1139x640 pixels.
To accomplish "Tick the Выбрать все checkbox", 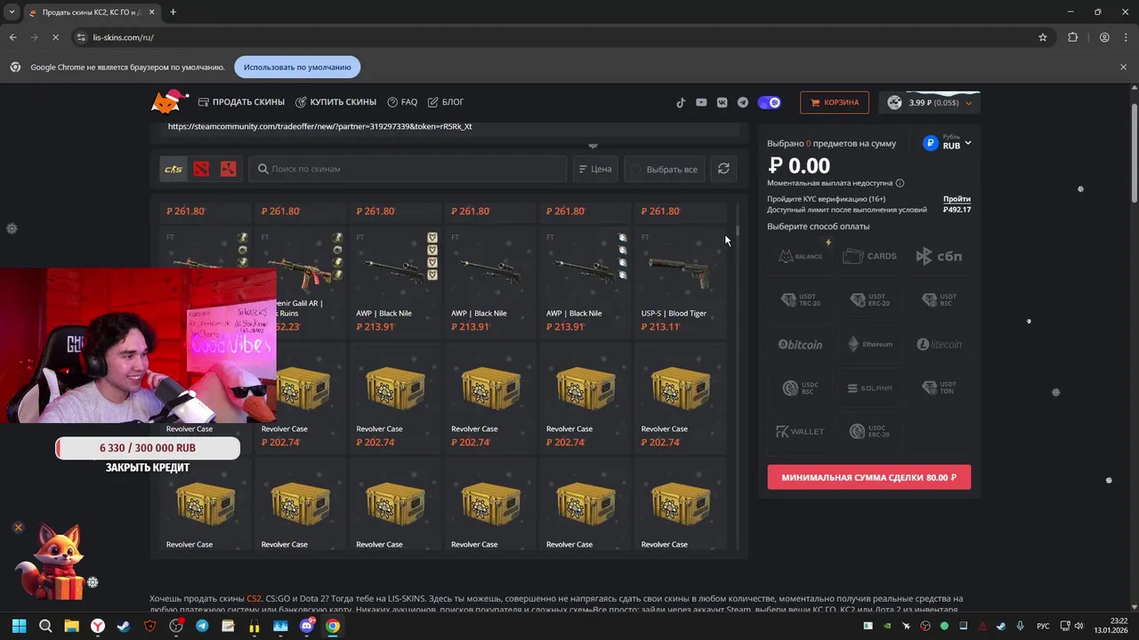I will tap(635, 169).
